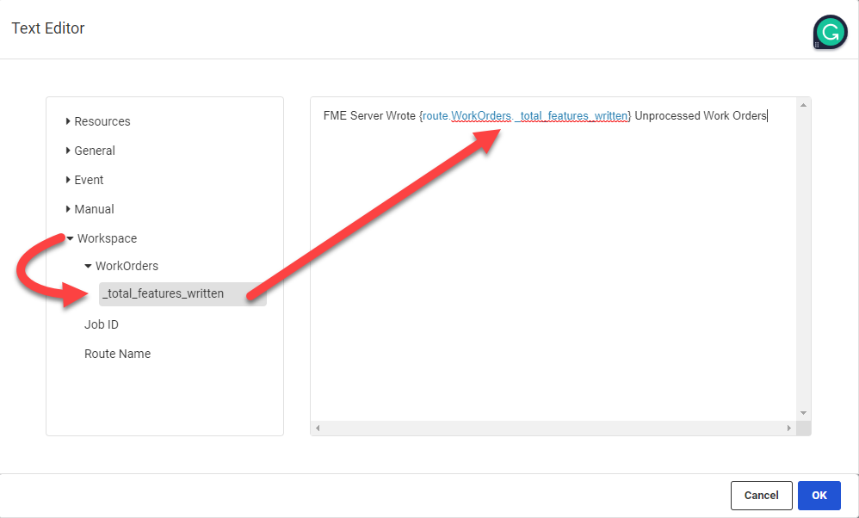Collapse the WorkOrders tree node
Screen dimensions: 859x518
tap(88, 266)
